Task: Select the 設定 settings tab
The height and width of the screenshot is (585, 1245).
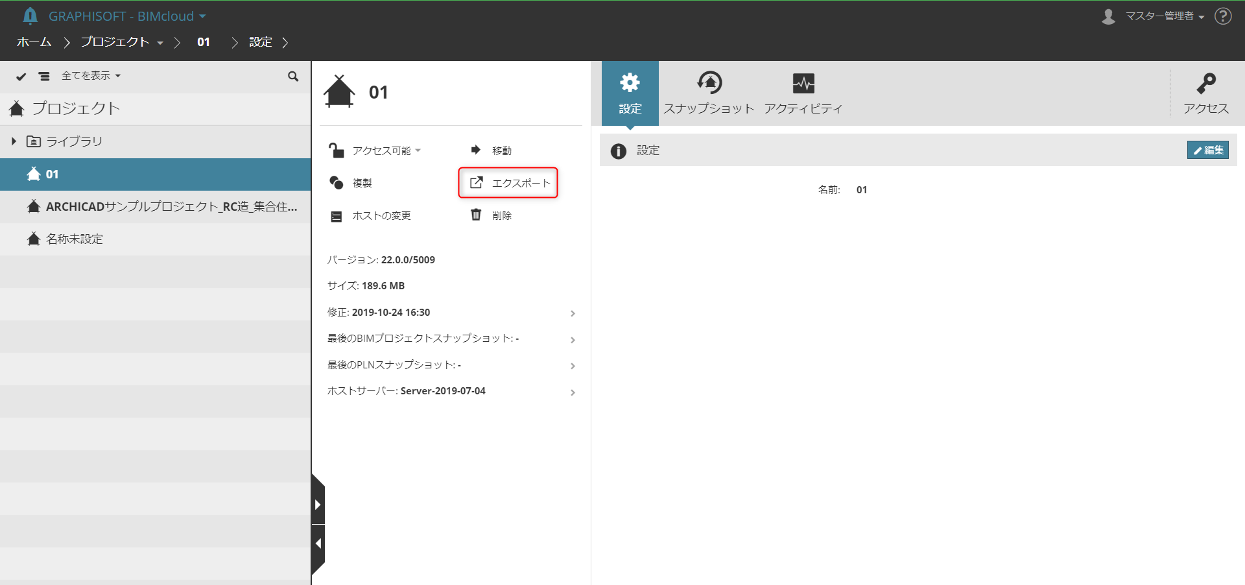Action: tap(630, 93)
